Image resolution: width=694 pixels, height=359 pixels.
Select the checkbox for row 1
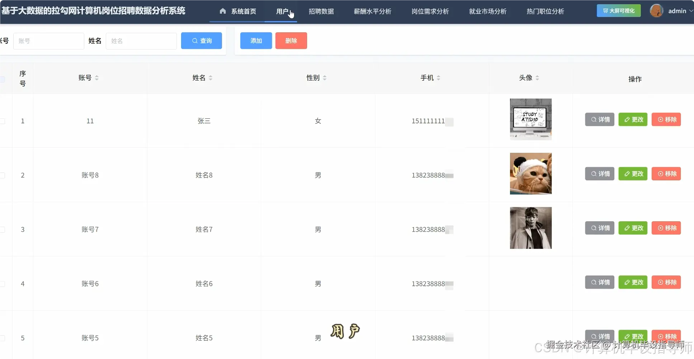pos(3,121)
